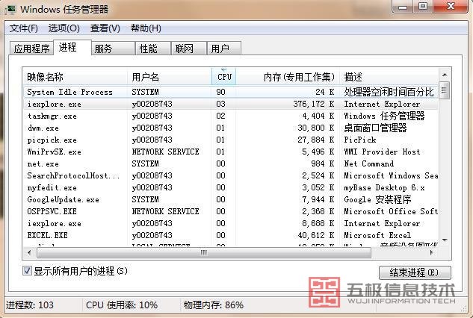Sort by 映像名称 column header

coord(75,77)
